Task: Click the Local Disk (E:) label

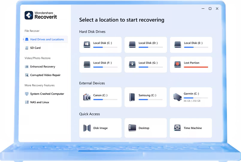Action: (x=193, y=43)
